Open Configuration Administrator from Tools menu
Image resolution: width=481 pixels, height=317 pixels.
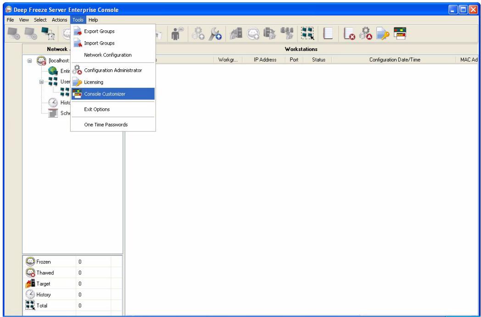click(113, 70)
